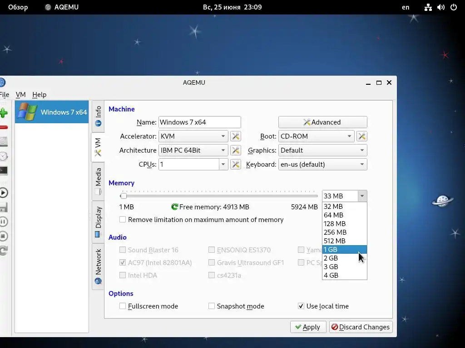Click inside the Name text field
This screenshot has width=465, height=348.
[x=200, y=122]
